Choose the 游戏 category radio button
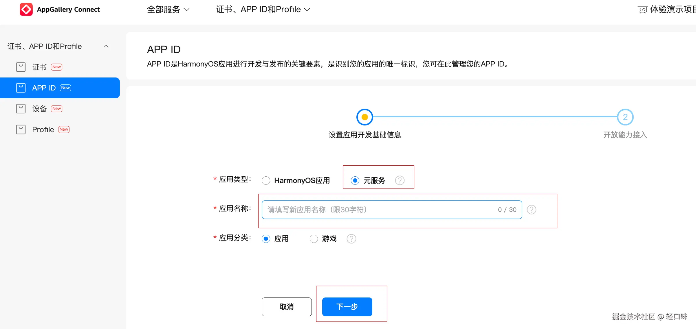 314,239
